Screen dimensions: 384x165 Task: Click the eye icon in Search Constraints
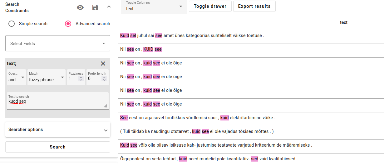click(x=80, y=7)
